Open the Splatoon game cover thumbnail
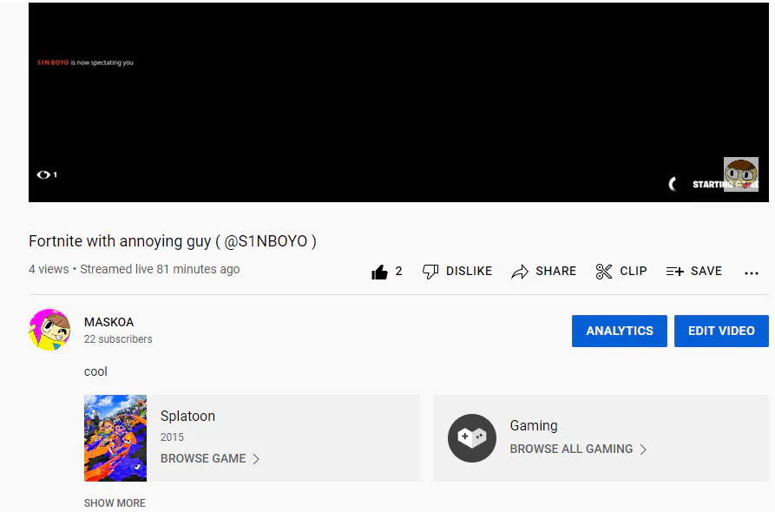This screenshot has height=512, width=775. click(x=115, y=438)
